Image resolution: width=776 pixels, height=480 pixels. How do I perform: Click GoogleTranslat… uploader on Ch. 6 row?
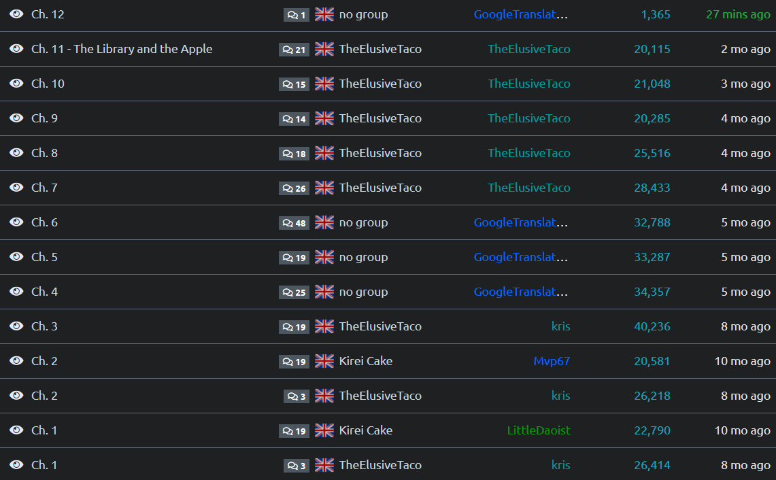(x=521, y=222)
